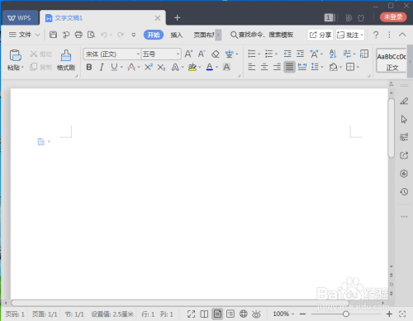Image resolution: width=413 pixels, height=321 pixels.
Task: Apply Subscript X₂ formatting
Action: coord(161,67)
